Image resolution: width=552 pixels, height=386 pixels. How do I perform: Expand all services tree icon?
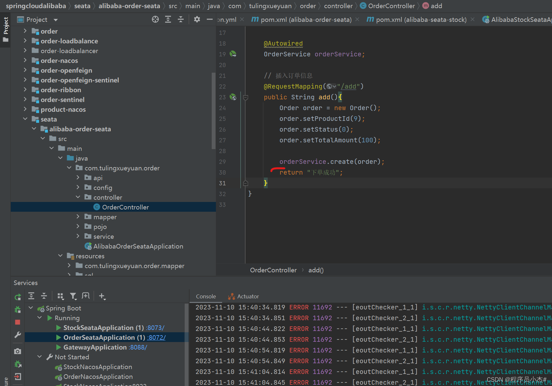pyautogui.click(x=31, y=296)
